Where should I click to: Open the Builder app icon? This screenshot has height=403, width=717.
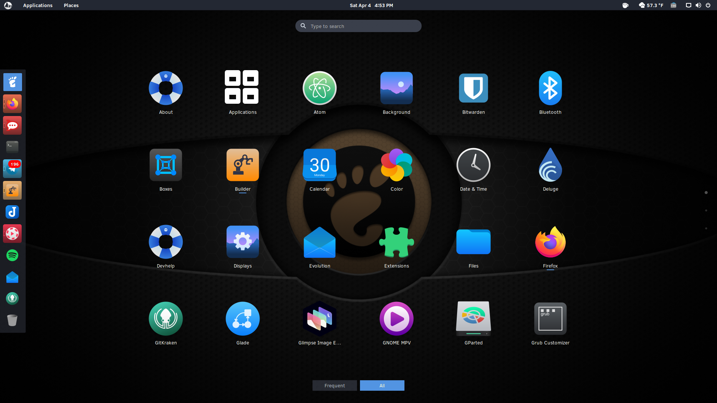coord(243,165)
